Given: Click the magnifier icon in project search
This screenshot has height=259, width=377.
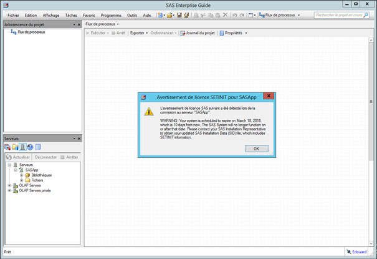Looking at the screenshot, I should coord(365,15).
